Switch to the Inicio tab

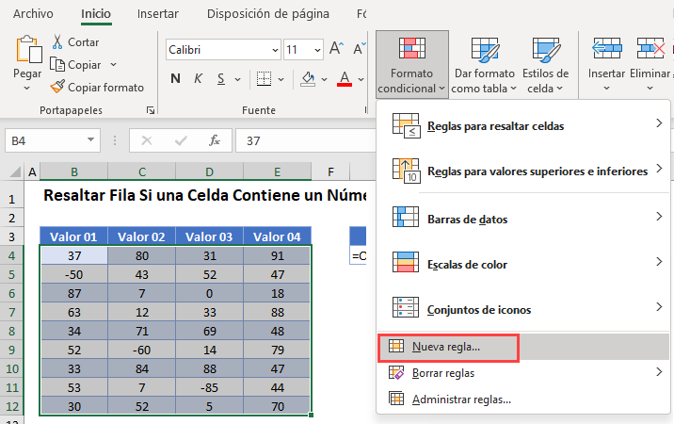96,14
